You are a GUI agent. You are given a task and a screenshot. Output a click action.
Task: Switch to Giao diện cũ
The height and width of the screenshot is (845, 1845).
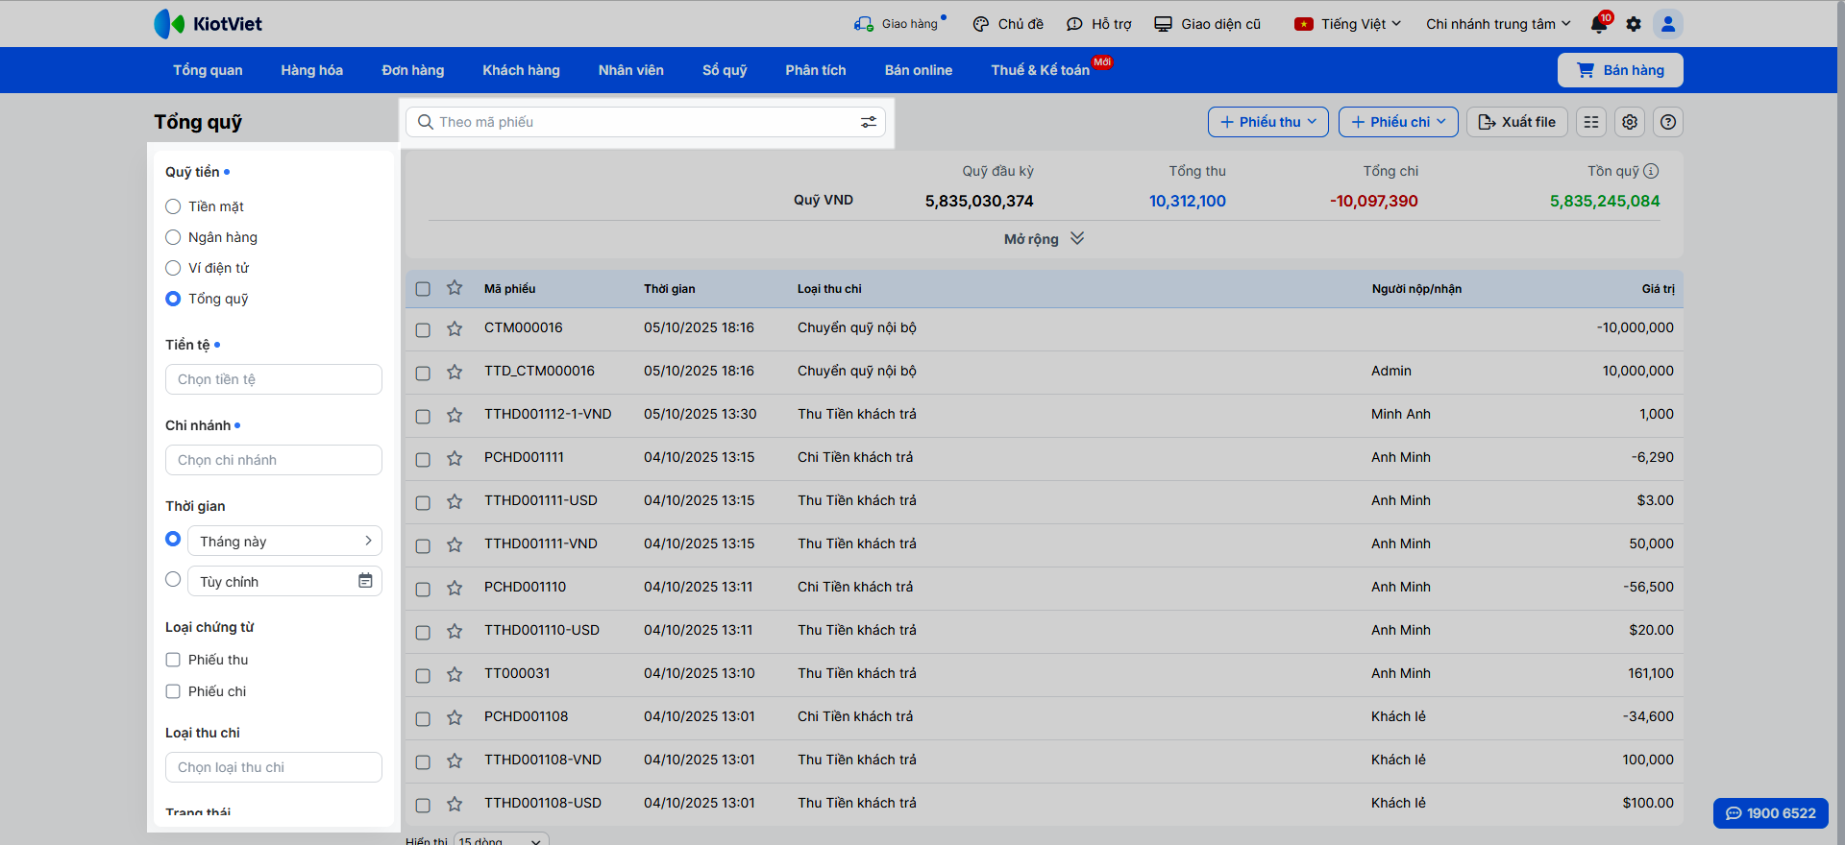click(1208, 24)
